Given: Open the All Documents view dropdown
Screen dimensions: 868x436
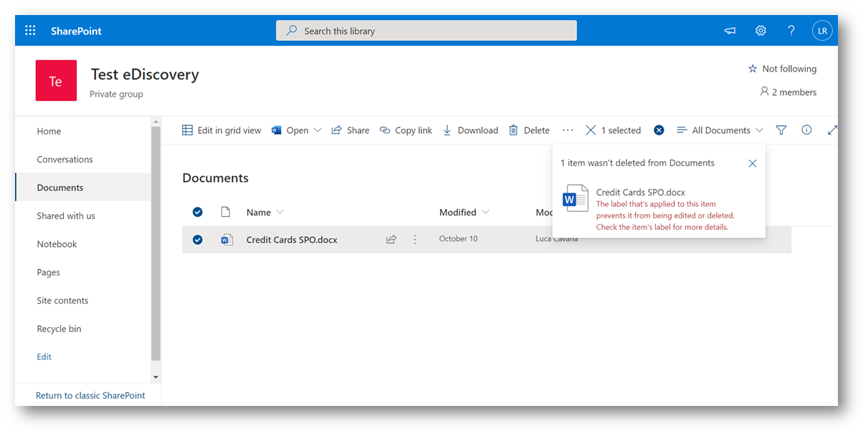Looking at the screenshot, I should (x=720, y=130).
